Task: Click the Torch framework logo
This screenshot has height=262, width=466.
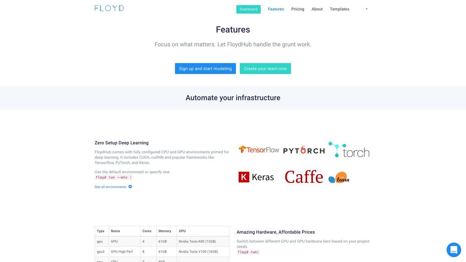Action: (x=349, y=150)
